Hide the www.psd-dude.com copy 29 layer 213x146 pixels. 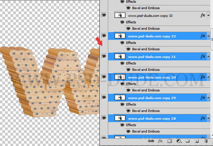[x=104, y=97]
